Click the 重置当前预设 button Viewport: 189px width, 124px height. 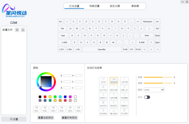click(46, 117)
